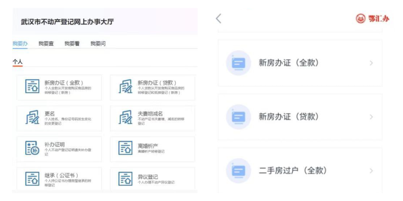The width and height of the screenshot is (403, 201).
Task: Click the 武汉市不动产登记网上办事大厅 title
Action: [67, 22]
